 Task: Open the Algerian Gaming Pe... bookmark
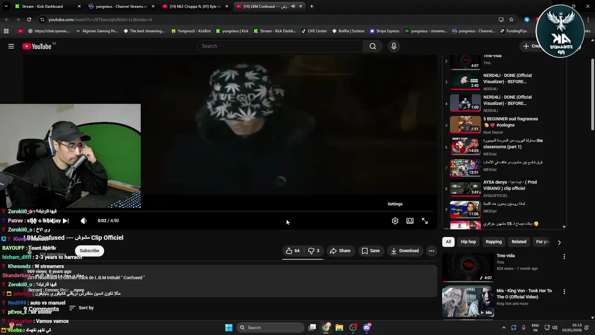tap(96, 31)
